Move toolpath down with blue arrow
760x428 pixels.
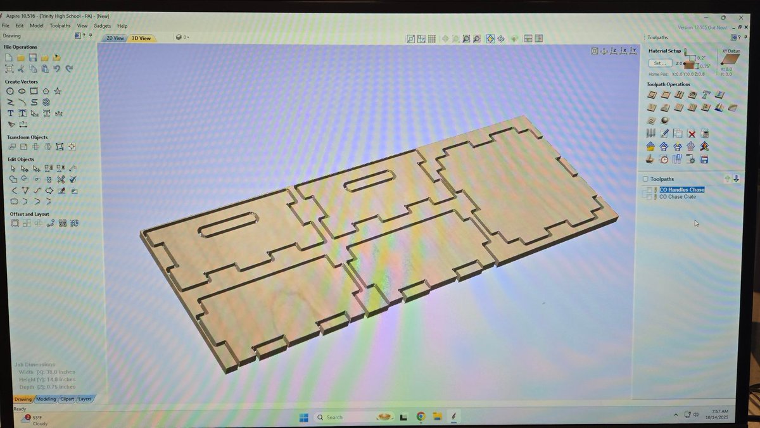(736, 179)
